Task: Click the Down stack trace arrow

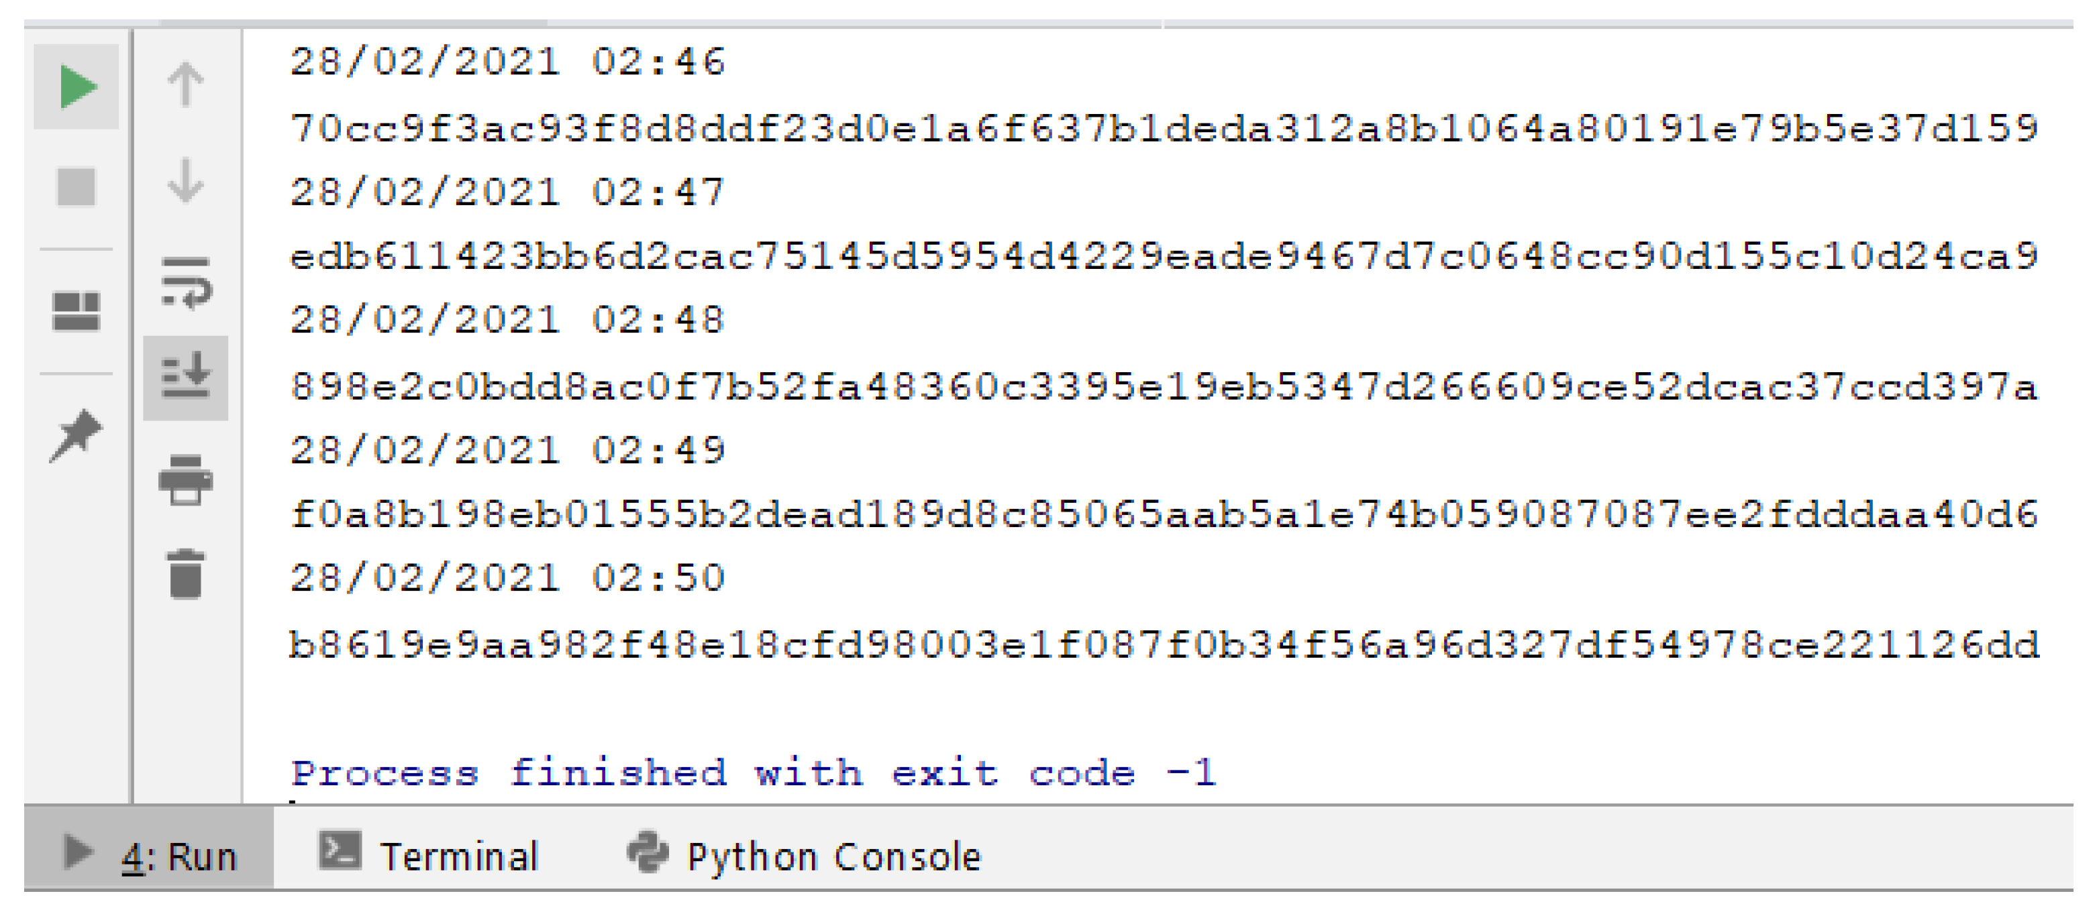Action: click(x=186, y=181)
